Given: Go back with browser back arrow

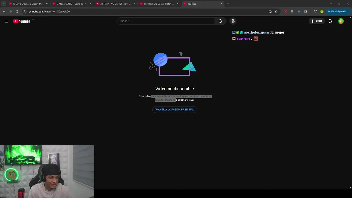Looking at the screenshot, I should [x=4, y=12].
